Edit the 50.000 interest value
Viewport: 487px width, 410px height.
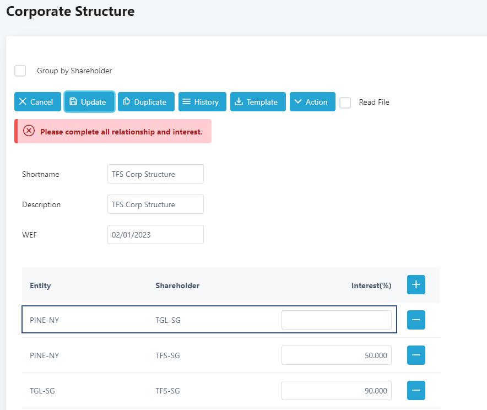point(336,355)
